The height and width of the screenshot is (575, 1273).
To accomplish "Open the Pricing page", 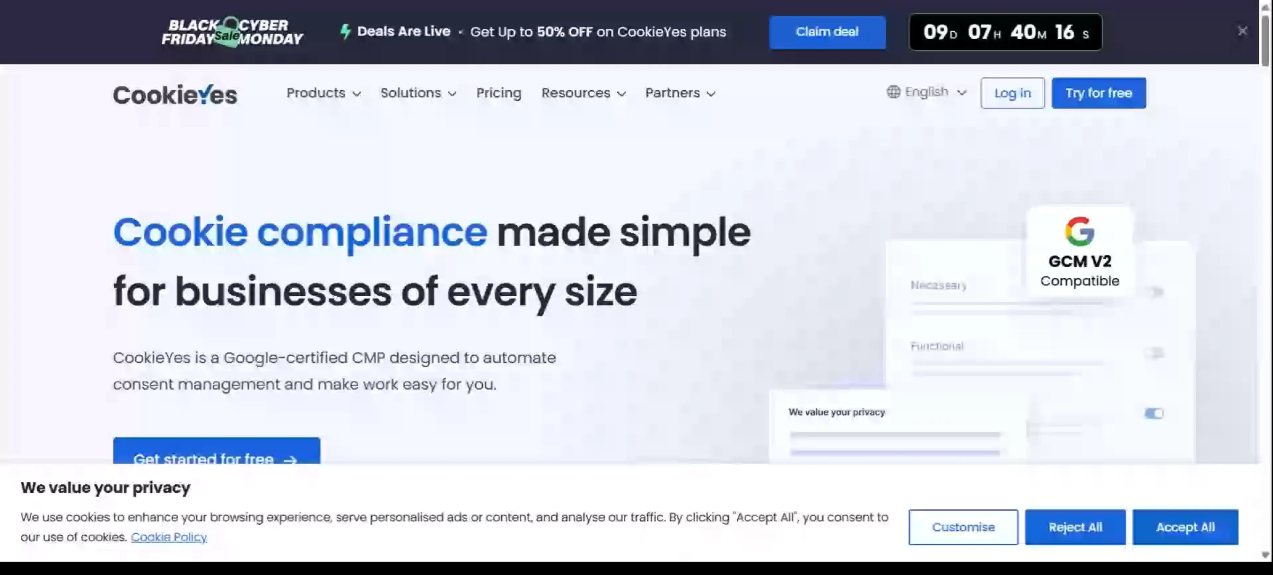I will 499,93.
